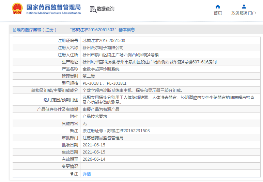263x182 pixels.
Task: Click product name 全数字超声诊断系统 cell
Action: tap(101, 69)
